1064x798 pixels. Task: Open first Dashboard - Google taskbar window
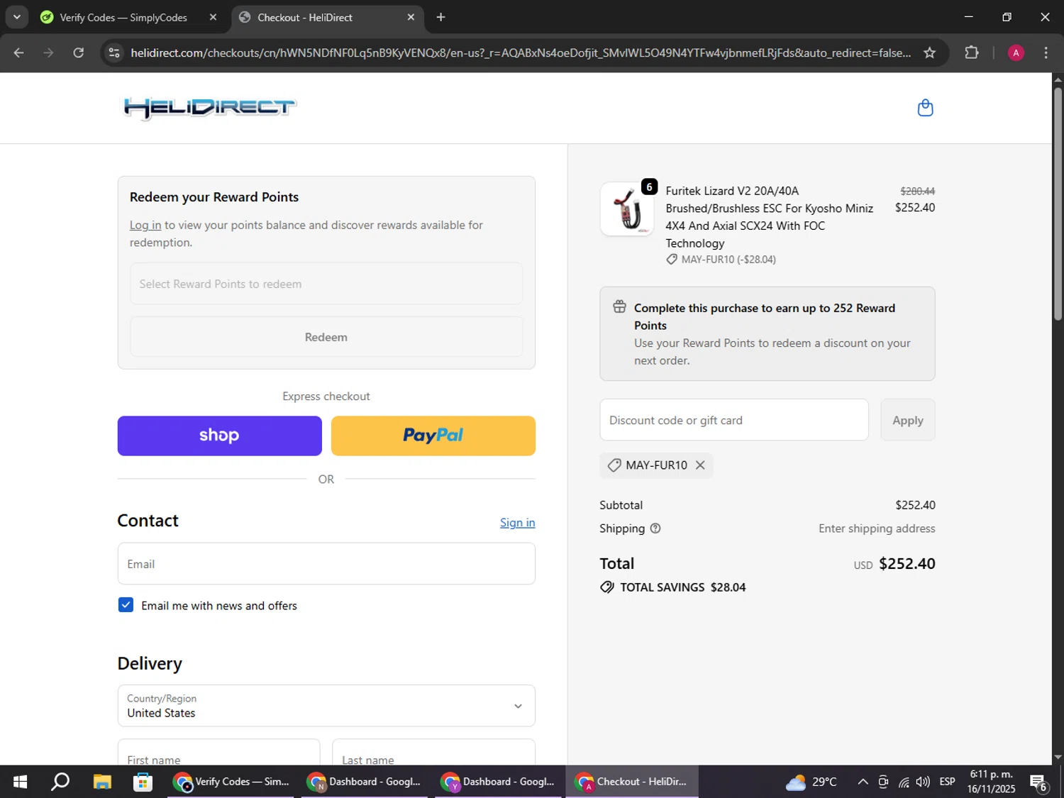click(365, 782)
